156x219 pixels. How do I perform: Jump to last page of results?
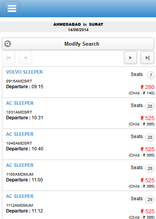(147, 58)
